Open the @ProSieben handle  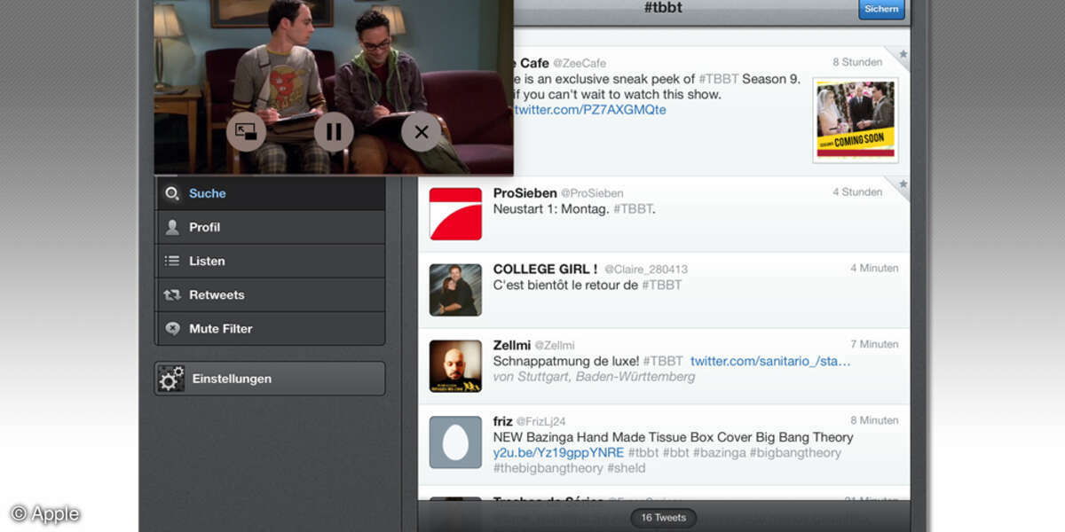(592, 193)
